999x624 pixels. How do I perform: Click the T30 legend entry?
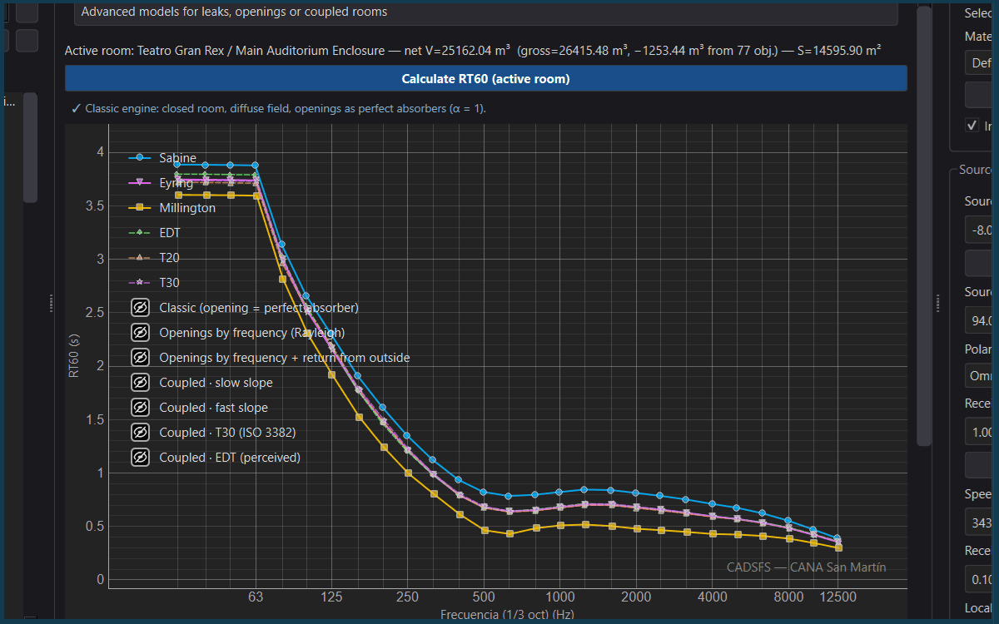(x=154, y=283)
